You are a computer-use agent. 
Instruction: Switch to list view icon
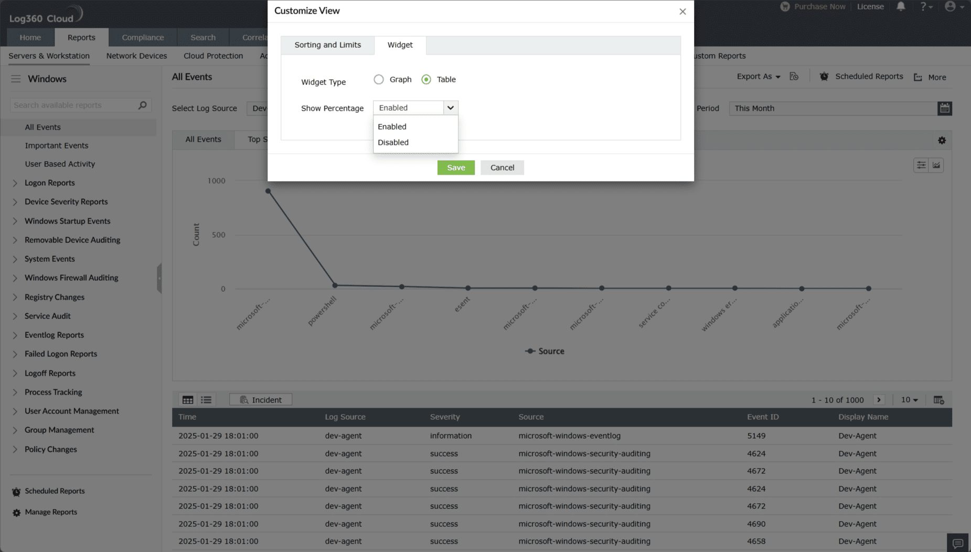(x=206, y=400)
